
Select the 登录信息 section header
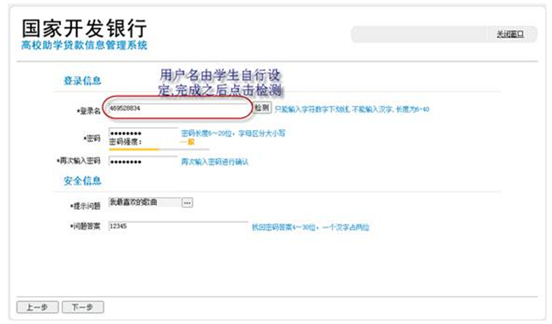coord(83,80)
